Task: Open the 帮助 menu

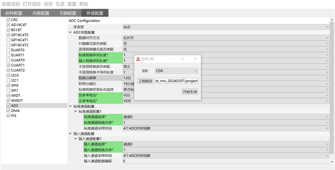Action: pos(84,4)
